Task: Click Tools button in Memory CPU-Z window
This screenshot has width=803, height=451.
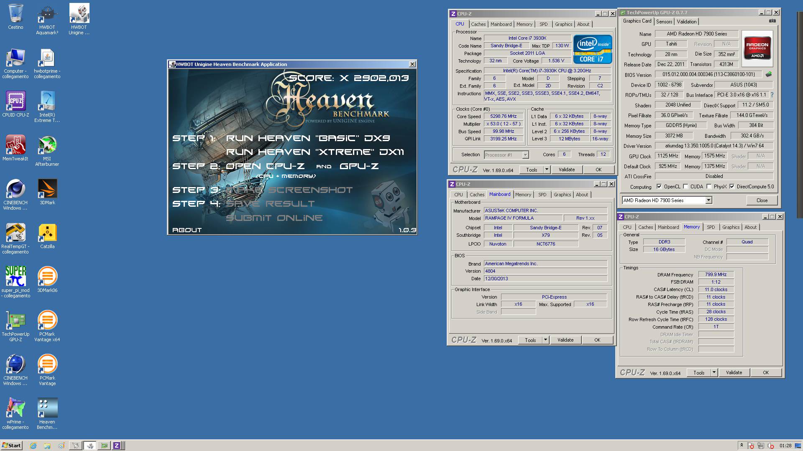Action: point(699,372)
